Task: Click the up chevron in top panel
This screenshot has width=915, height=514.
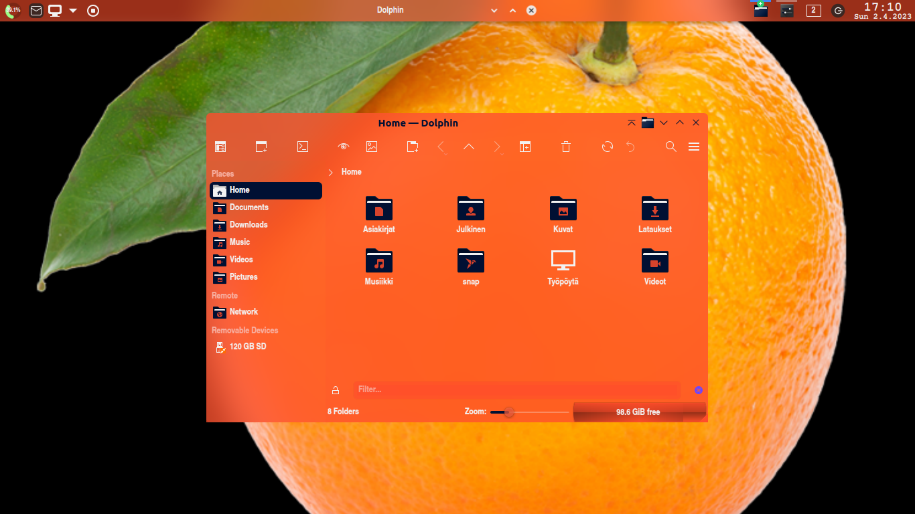Action: (512, 11)
